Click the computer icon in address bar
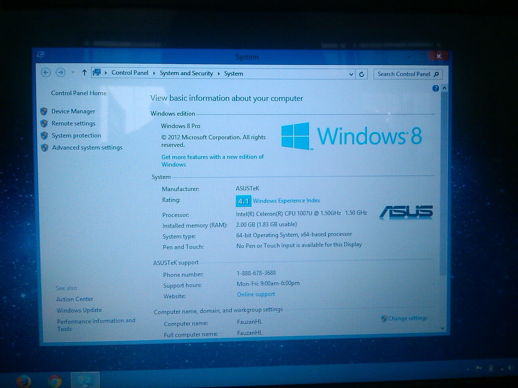 tap(97, 73)
